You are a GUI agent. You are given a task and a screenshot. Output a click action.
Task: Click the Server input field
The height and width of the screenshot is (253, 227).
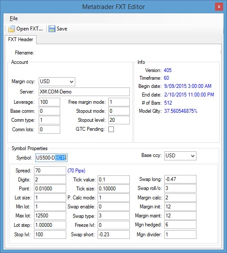pyautogui.click(x=84, y=92)
